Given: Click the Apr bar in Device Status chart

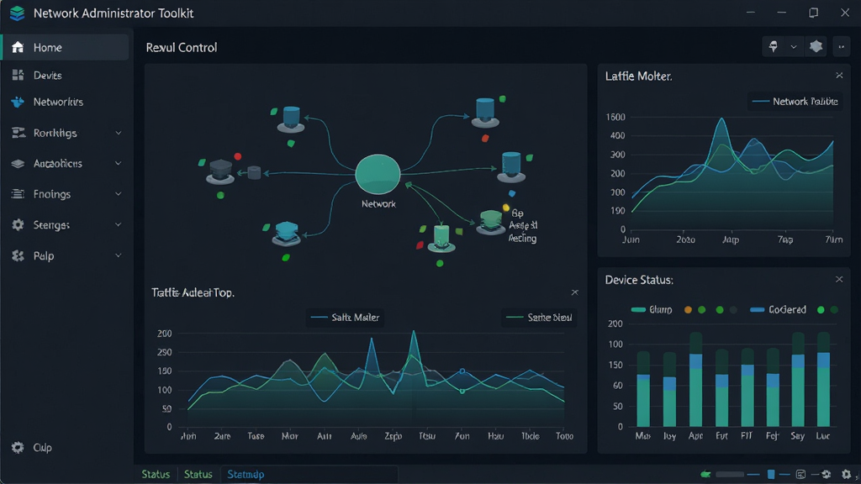Looking at the screenshot, I should tap(695, 379).
